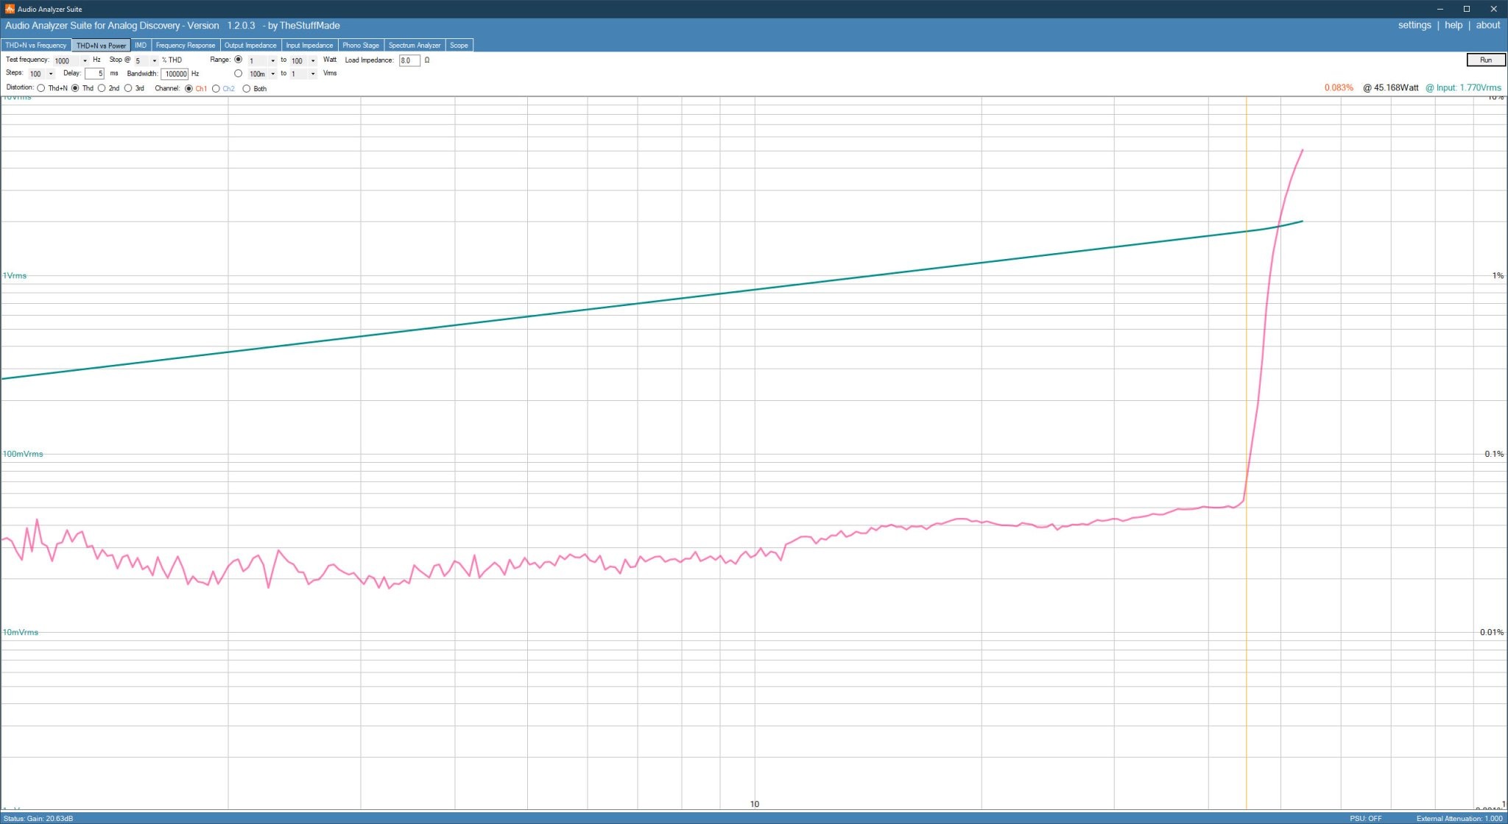
Task: Click the 0.01% right axis label
Action: click(x=1492, y=632)
